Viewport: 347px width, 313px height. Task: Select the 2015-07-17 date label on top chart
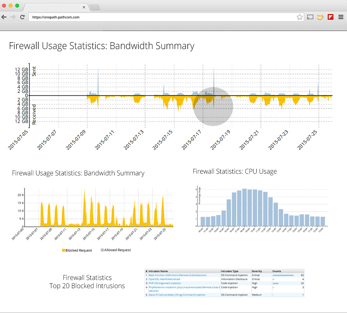tap(191, 140)
